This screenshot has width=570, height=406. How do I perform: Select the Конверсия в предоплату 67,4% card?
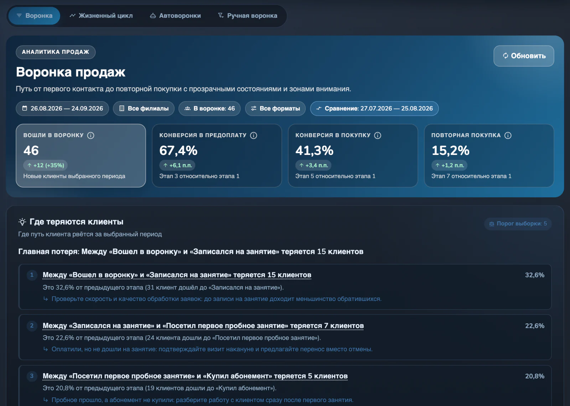(217, 156)
